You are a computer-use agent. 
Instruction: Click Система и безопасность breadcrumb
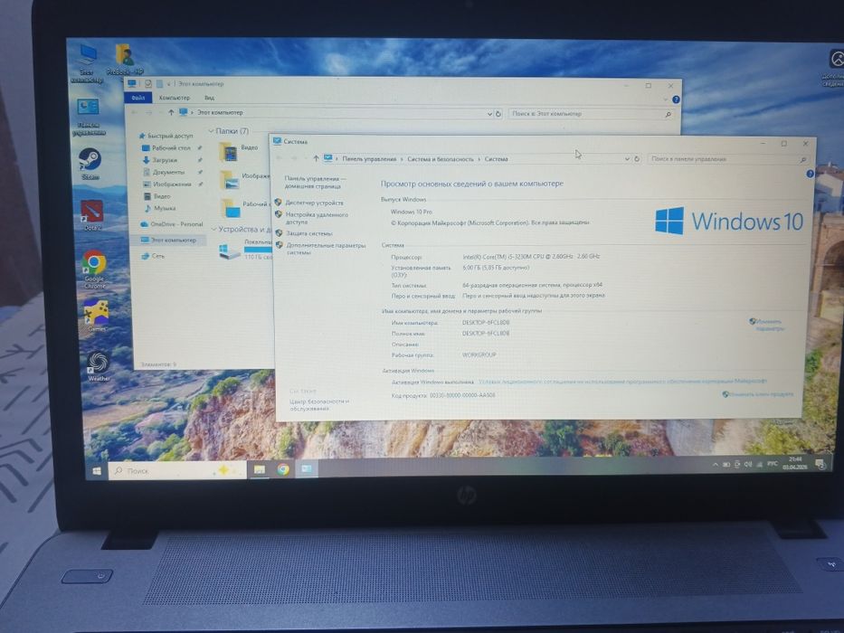pyautogui.click(x=441, y=159)
